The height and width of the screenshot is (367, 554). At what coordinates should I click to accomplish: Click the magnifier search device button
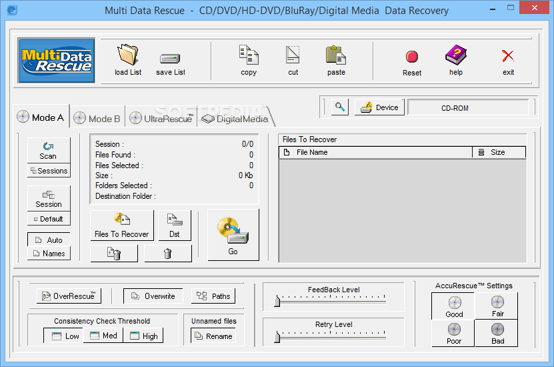click(x=340, y=107)
